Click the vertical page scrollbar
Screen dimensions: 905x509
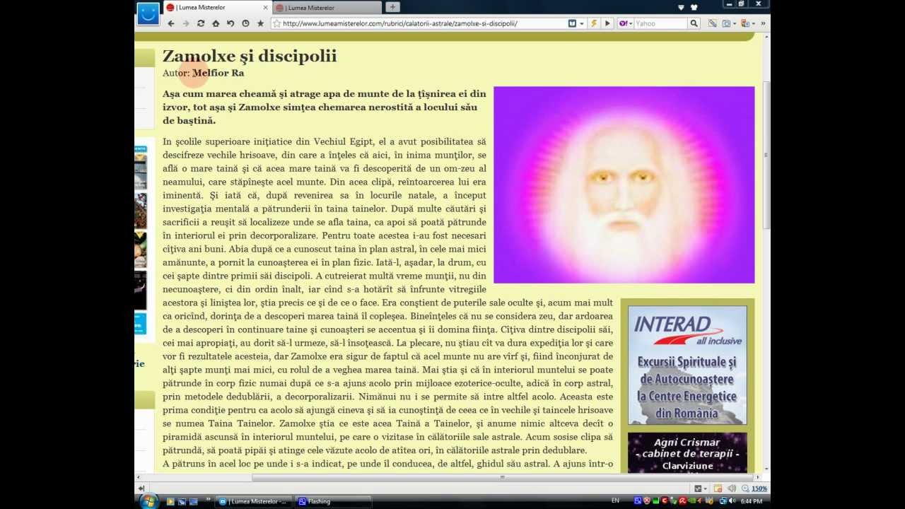(766, 156)
